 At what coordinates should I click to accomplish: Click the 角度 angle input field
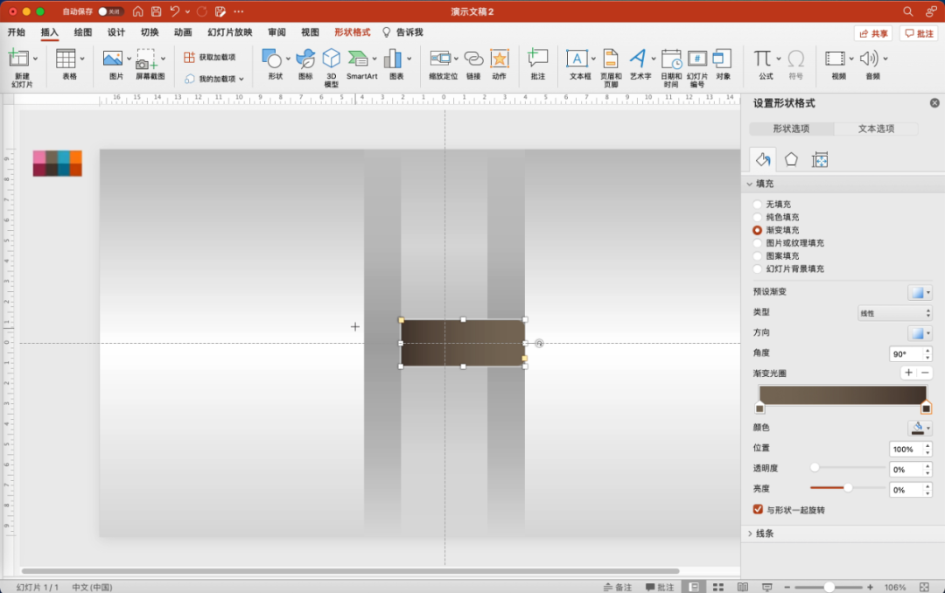click(x=905, y=354)
